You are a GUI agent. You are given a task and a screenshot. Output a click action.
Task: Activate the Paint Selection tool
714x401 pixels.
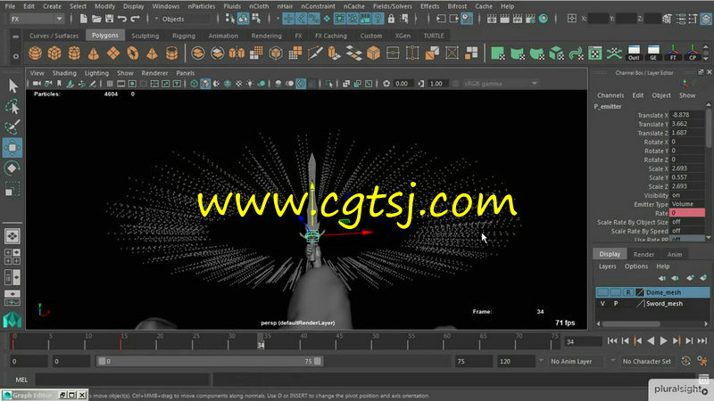tap(12, 127)
